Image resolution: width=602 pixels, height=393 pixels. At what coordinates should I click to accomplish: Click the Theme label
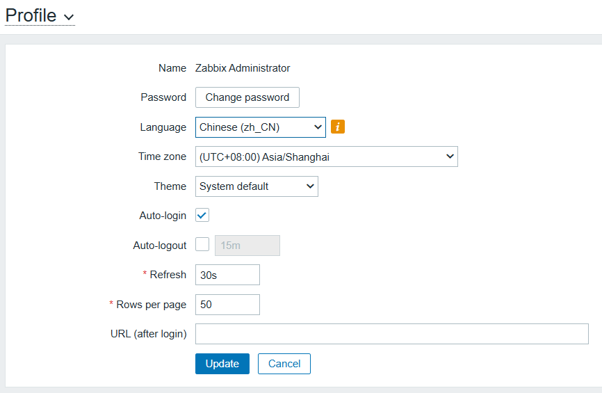(x=170, y=186)
